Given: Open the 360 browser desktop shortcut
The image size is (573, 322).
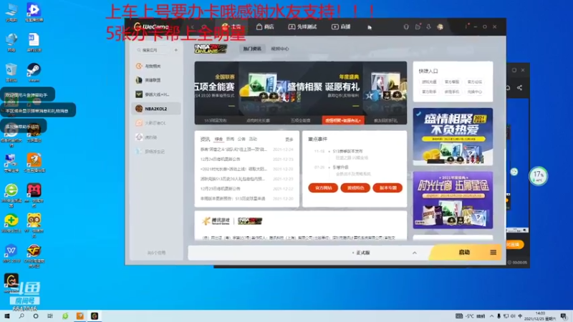Looking at the screenshot, I should 11,195.
